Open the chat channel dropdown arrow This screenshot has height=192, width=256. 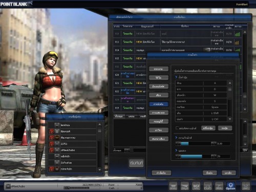point(127,150)
